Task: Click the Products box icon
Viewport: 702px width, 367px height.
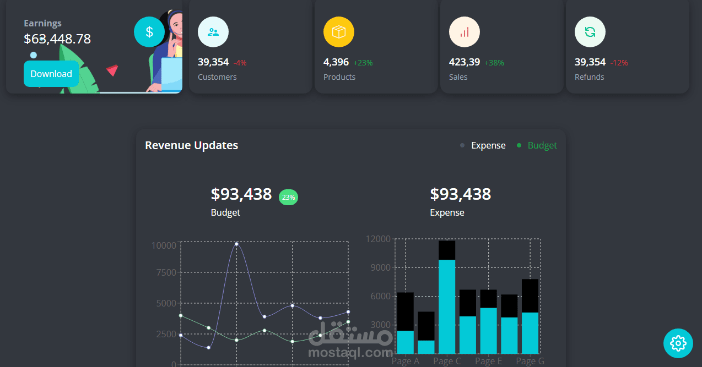Action: coord(339,32)
